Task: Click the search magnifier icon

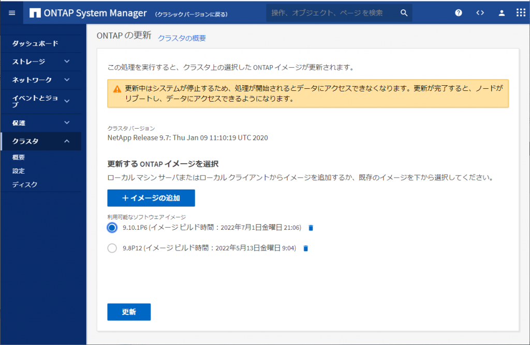Action: (x=404, y=13)
